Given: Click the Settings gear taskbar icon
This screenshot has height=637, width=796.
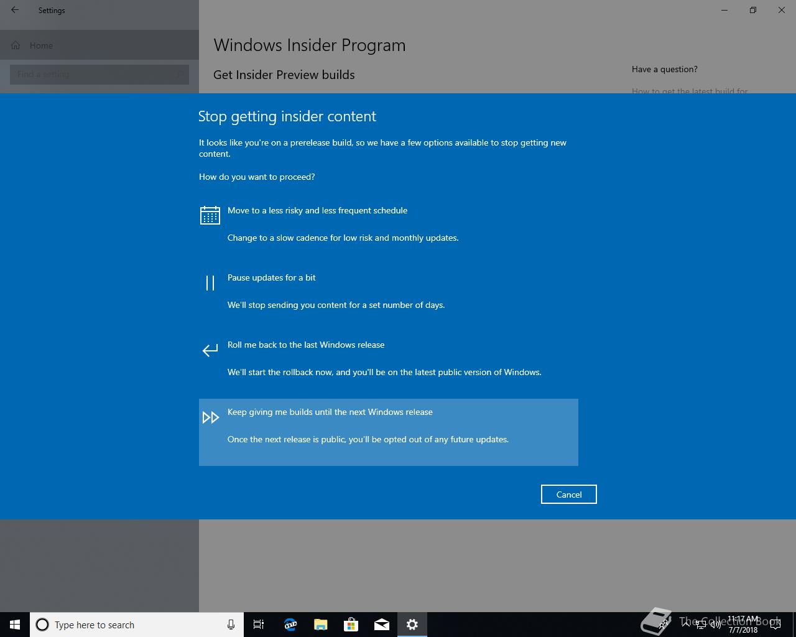Looking at the screenshot, I should click(x=412, y=625).
